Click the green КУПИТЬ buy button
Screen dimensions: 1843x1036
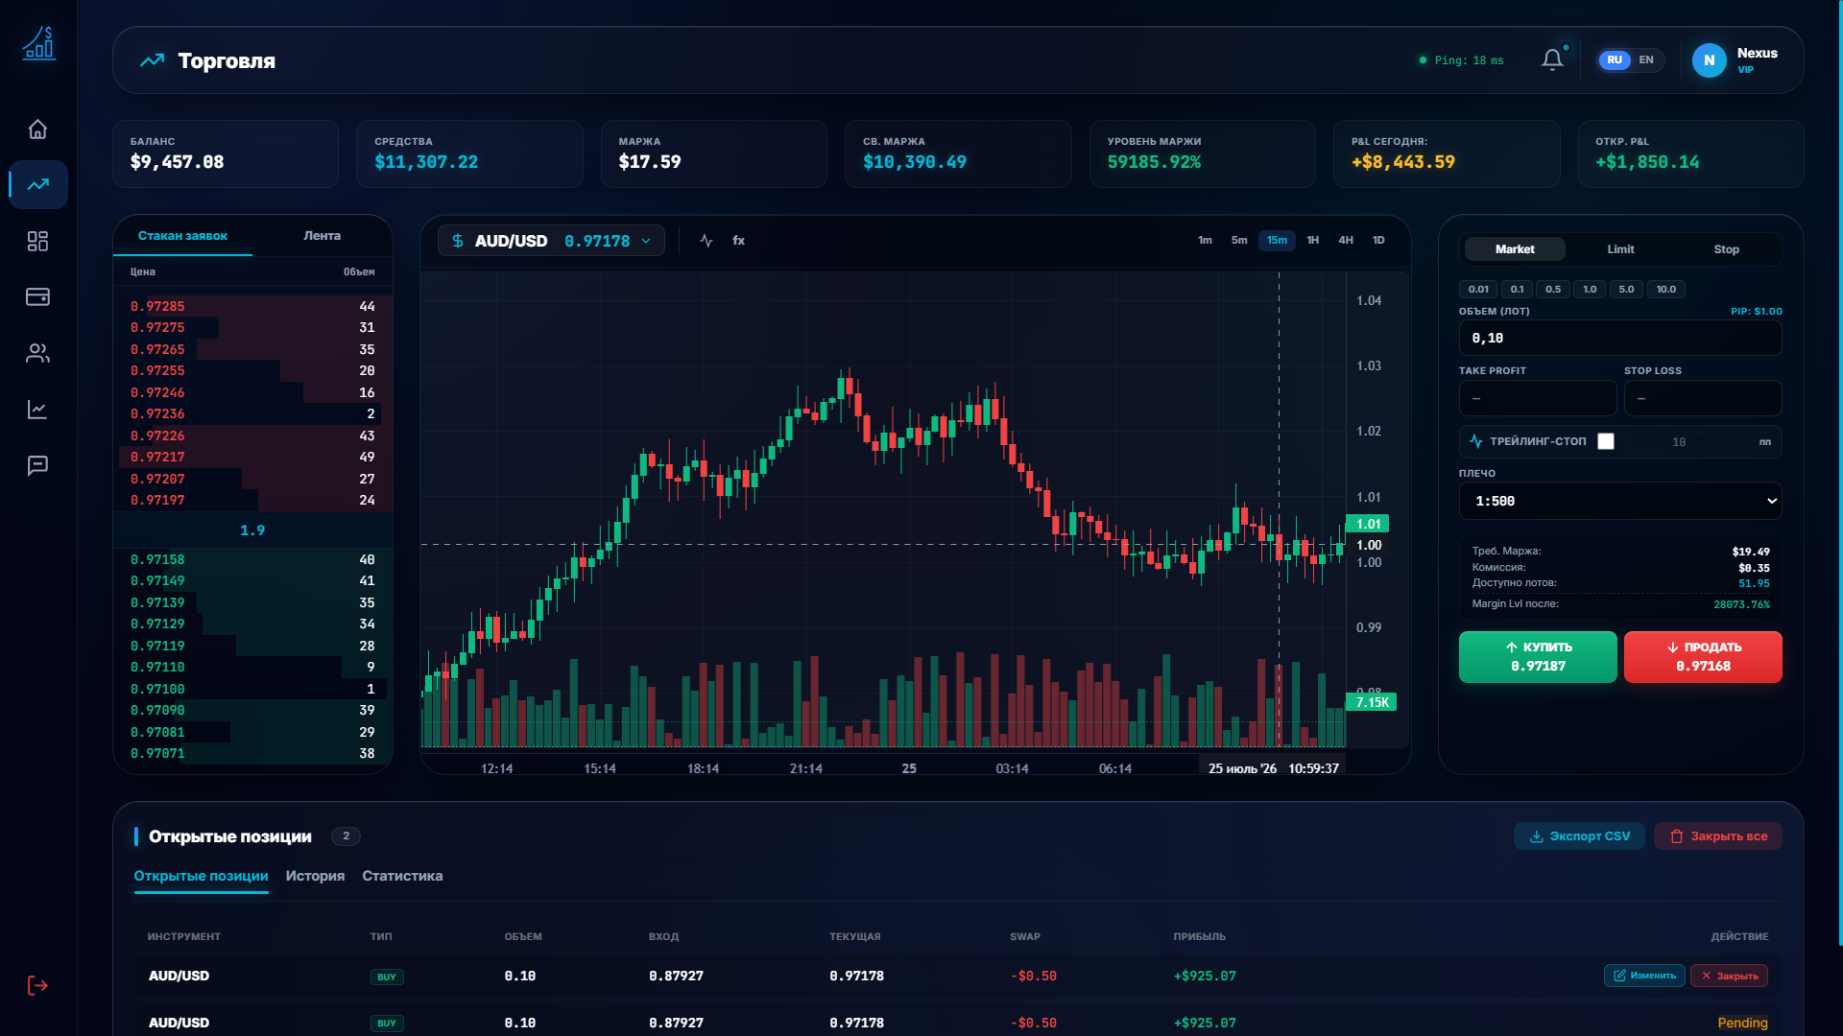[x=1538, y=657]
